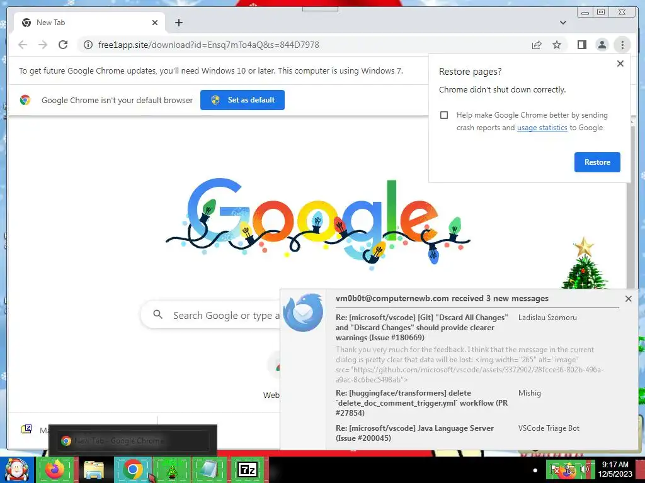
Task: Click the received 3 new messages header
Action: pos(442,299)
